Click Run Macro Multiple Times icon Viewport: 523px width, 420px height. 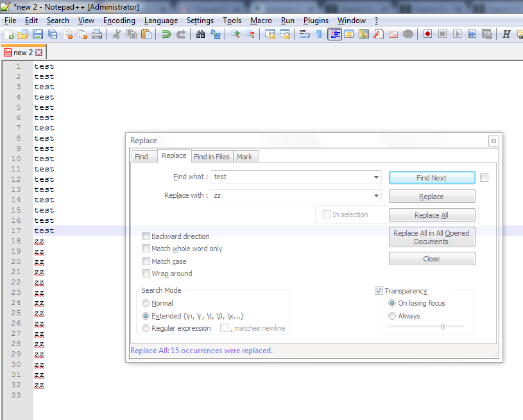point(472,34)
